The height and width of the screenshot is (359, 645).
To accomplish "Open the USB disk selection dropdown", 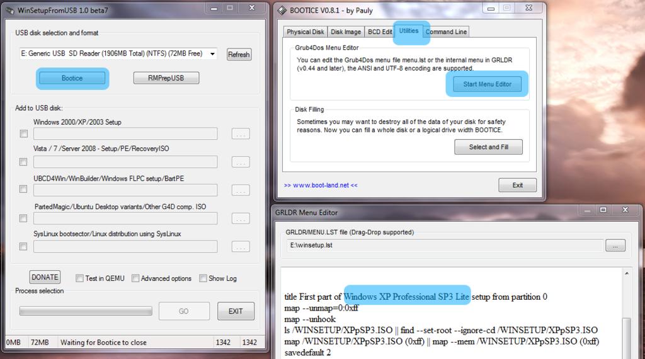I will coord(213,54).
